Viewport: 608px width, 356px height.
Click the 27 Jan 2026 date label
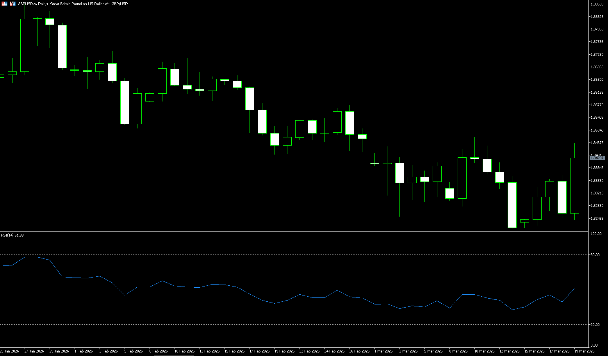pyautogui.click(x=34, y=351)
